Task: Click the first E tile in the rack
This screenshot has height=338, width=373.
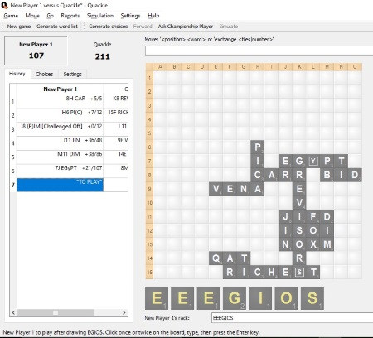Action: click(x=157, y=298)
